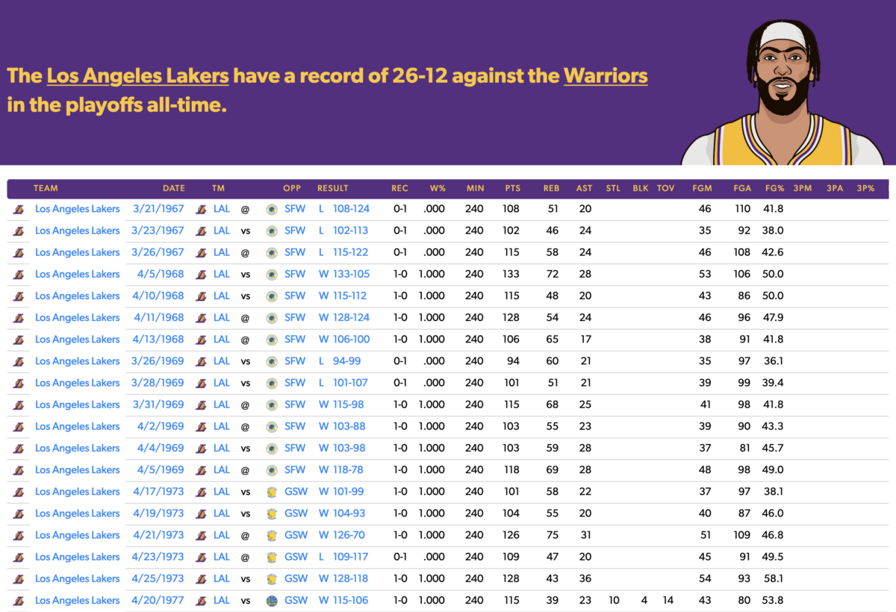Click SFW logo on 4/13/1968 row

(x=272, y=340)
